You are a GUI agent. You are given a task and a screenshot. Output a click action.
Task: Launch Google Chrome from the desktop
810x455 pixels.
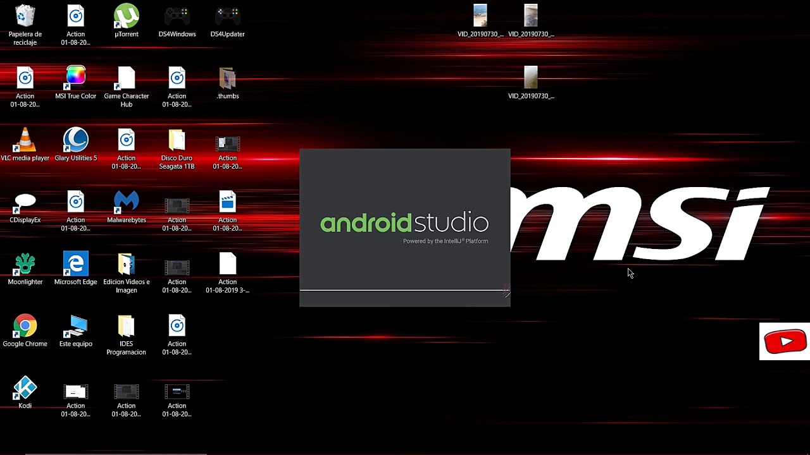tap(25, 325)
